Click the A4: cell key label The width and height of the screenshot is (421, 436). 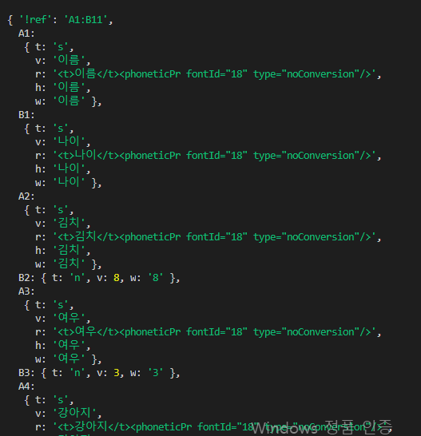click(x=26, y=386)
